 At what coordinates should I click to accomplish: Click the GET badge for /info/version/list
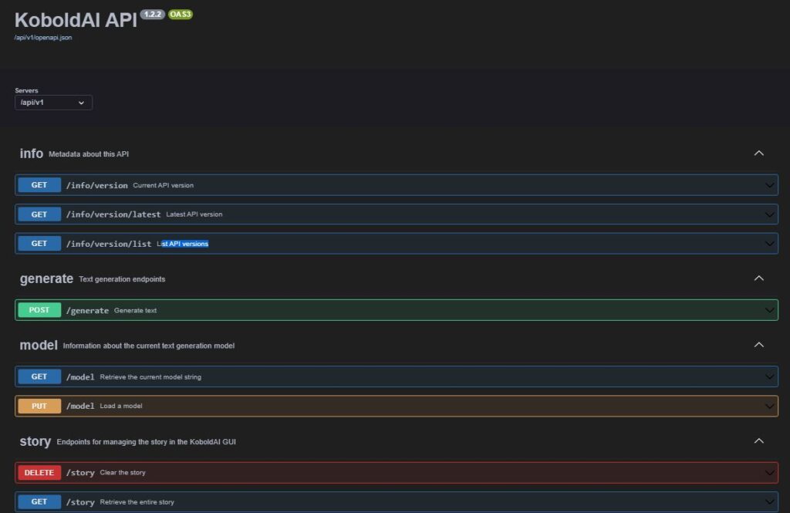[x=39, y=244]
